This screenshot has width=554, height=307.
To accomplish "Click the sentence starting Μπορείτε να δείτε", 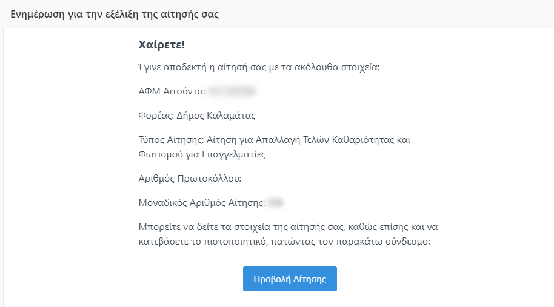I will click(288, 234).
